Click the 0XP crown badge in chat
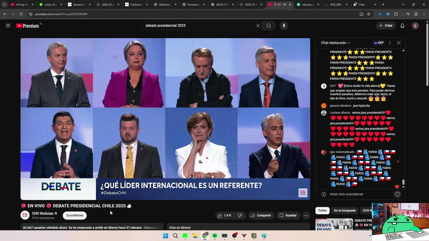Image resolution: width=429 pixels, height=241 pixels. 378,43
